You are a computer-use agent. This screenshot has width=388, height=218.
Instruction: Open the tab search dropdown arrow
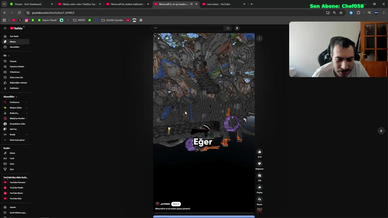click(4, 4)
